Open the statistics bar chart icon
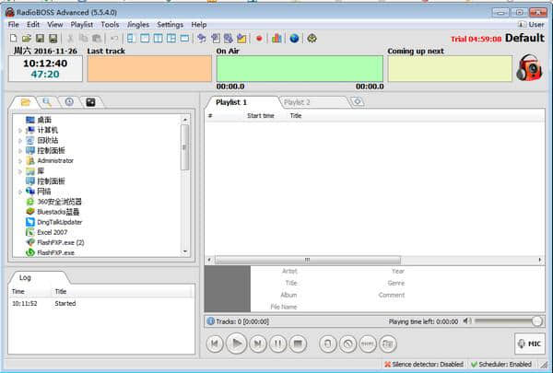Screen dimensions: 553x373 [x=276, y=38]
